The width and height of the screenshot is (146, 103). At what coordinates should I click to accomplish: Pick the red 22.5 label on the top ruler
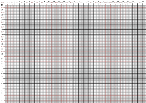[x=110, y=2]
